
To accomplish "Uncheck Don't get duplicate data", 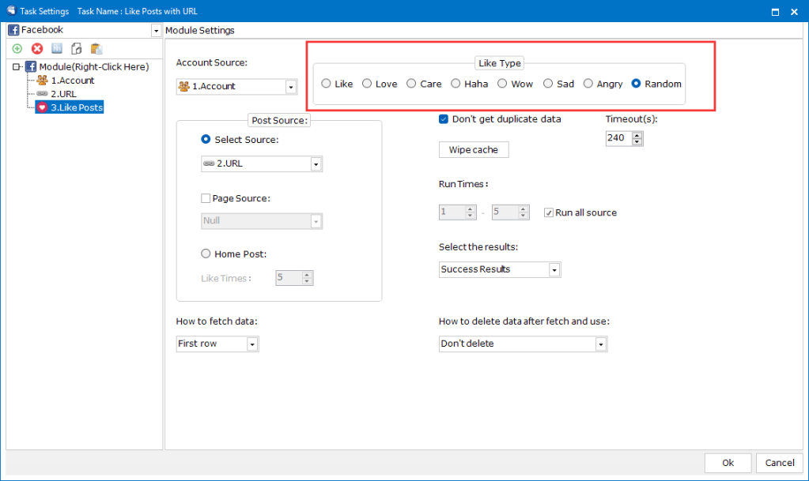I will (x=444, y=119).
